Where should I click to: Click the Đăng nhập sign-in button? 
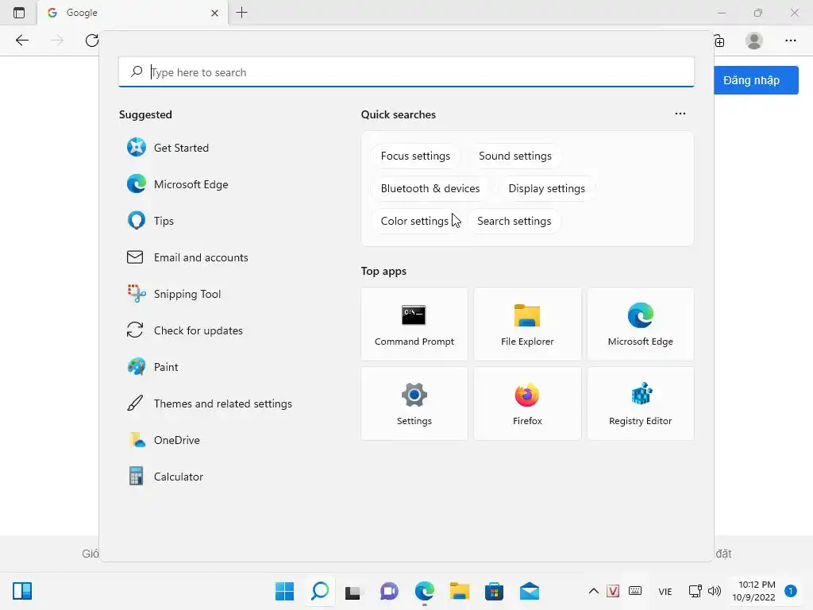pos(756,80)
